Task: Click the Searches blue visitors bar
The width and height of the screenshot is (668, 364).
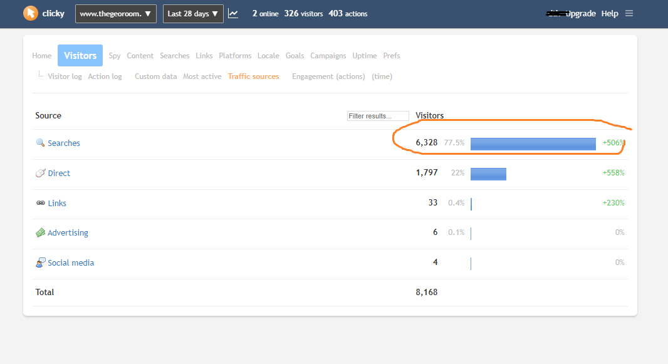Action: [533, 143]
